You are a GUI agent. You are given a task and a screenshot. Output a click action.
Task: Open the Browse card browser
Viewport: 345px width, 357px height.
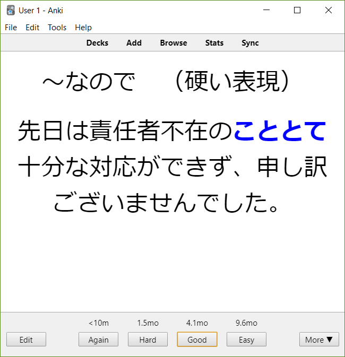[174, 43]
